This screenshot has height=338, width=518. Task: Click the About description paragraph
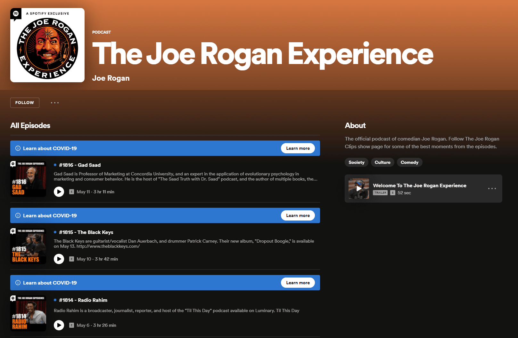coord(422,143)
